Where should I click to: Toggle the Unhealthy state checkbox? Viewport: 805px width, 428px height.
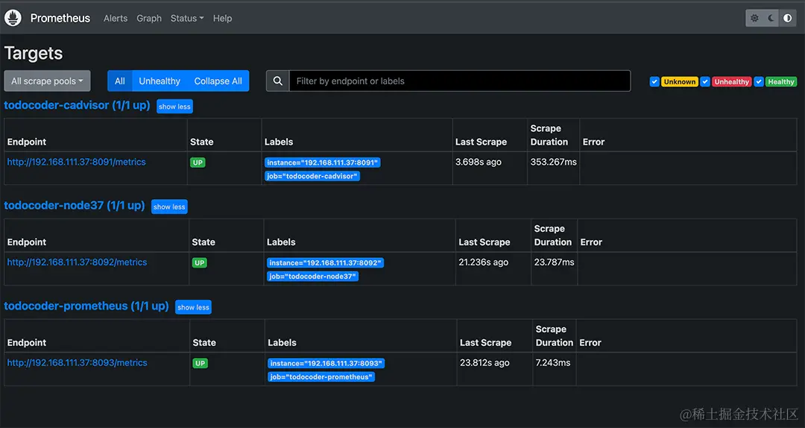tap(705, 82)
